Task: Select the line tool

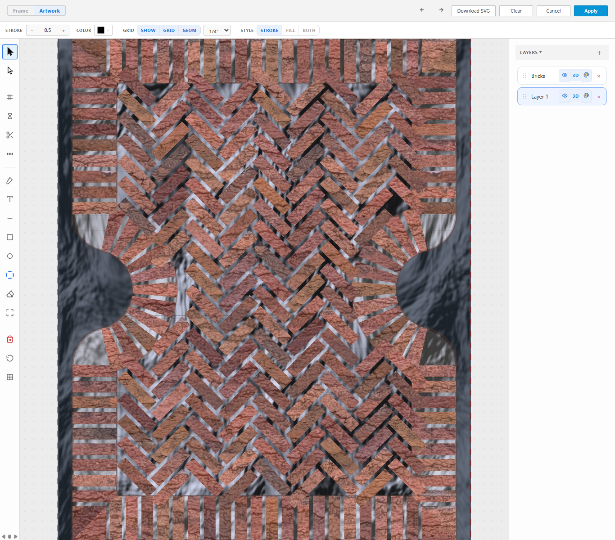Action: pos(10,218)
